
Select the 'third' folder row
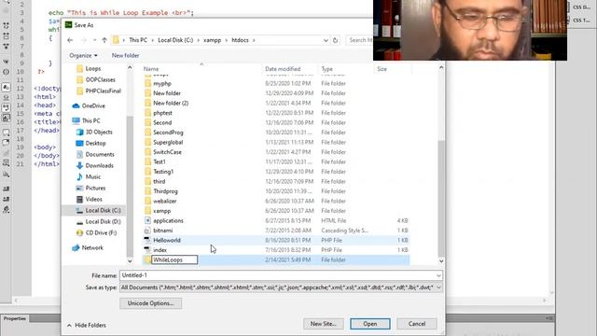coord(276,182)
